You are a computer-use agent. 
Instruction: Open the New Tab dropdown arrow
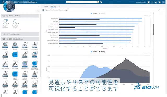click(57, 6)
